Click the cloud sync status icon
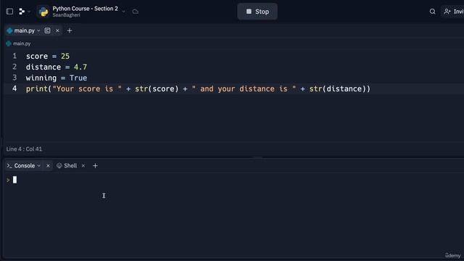 136,12
